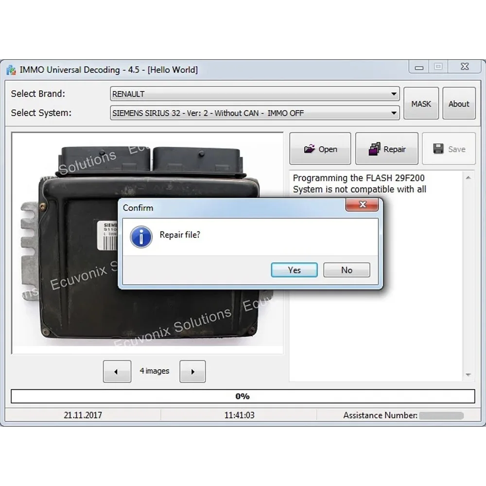
Task: Open the Select Brand dropdown
Action: (394, 94)
